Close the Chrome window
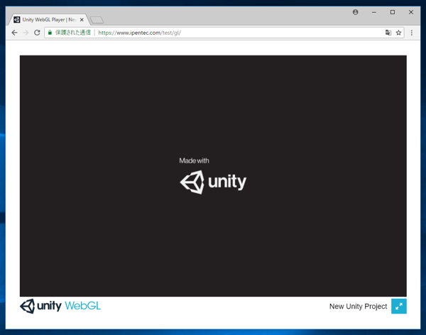This screenshot has width=426, height=335. tap(411, 12)
